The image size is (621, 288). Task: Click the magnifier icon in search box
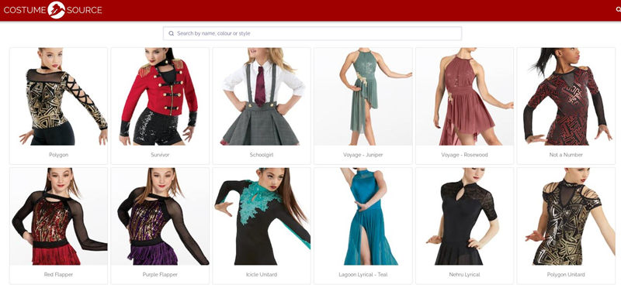point(171,33)
